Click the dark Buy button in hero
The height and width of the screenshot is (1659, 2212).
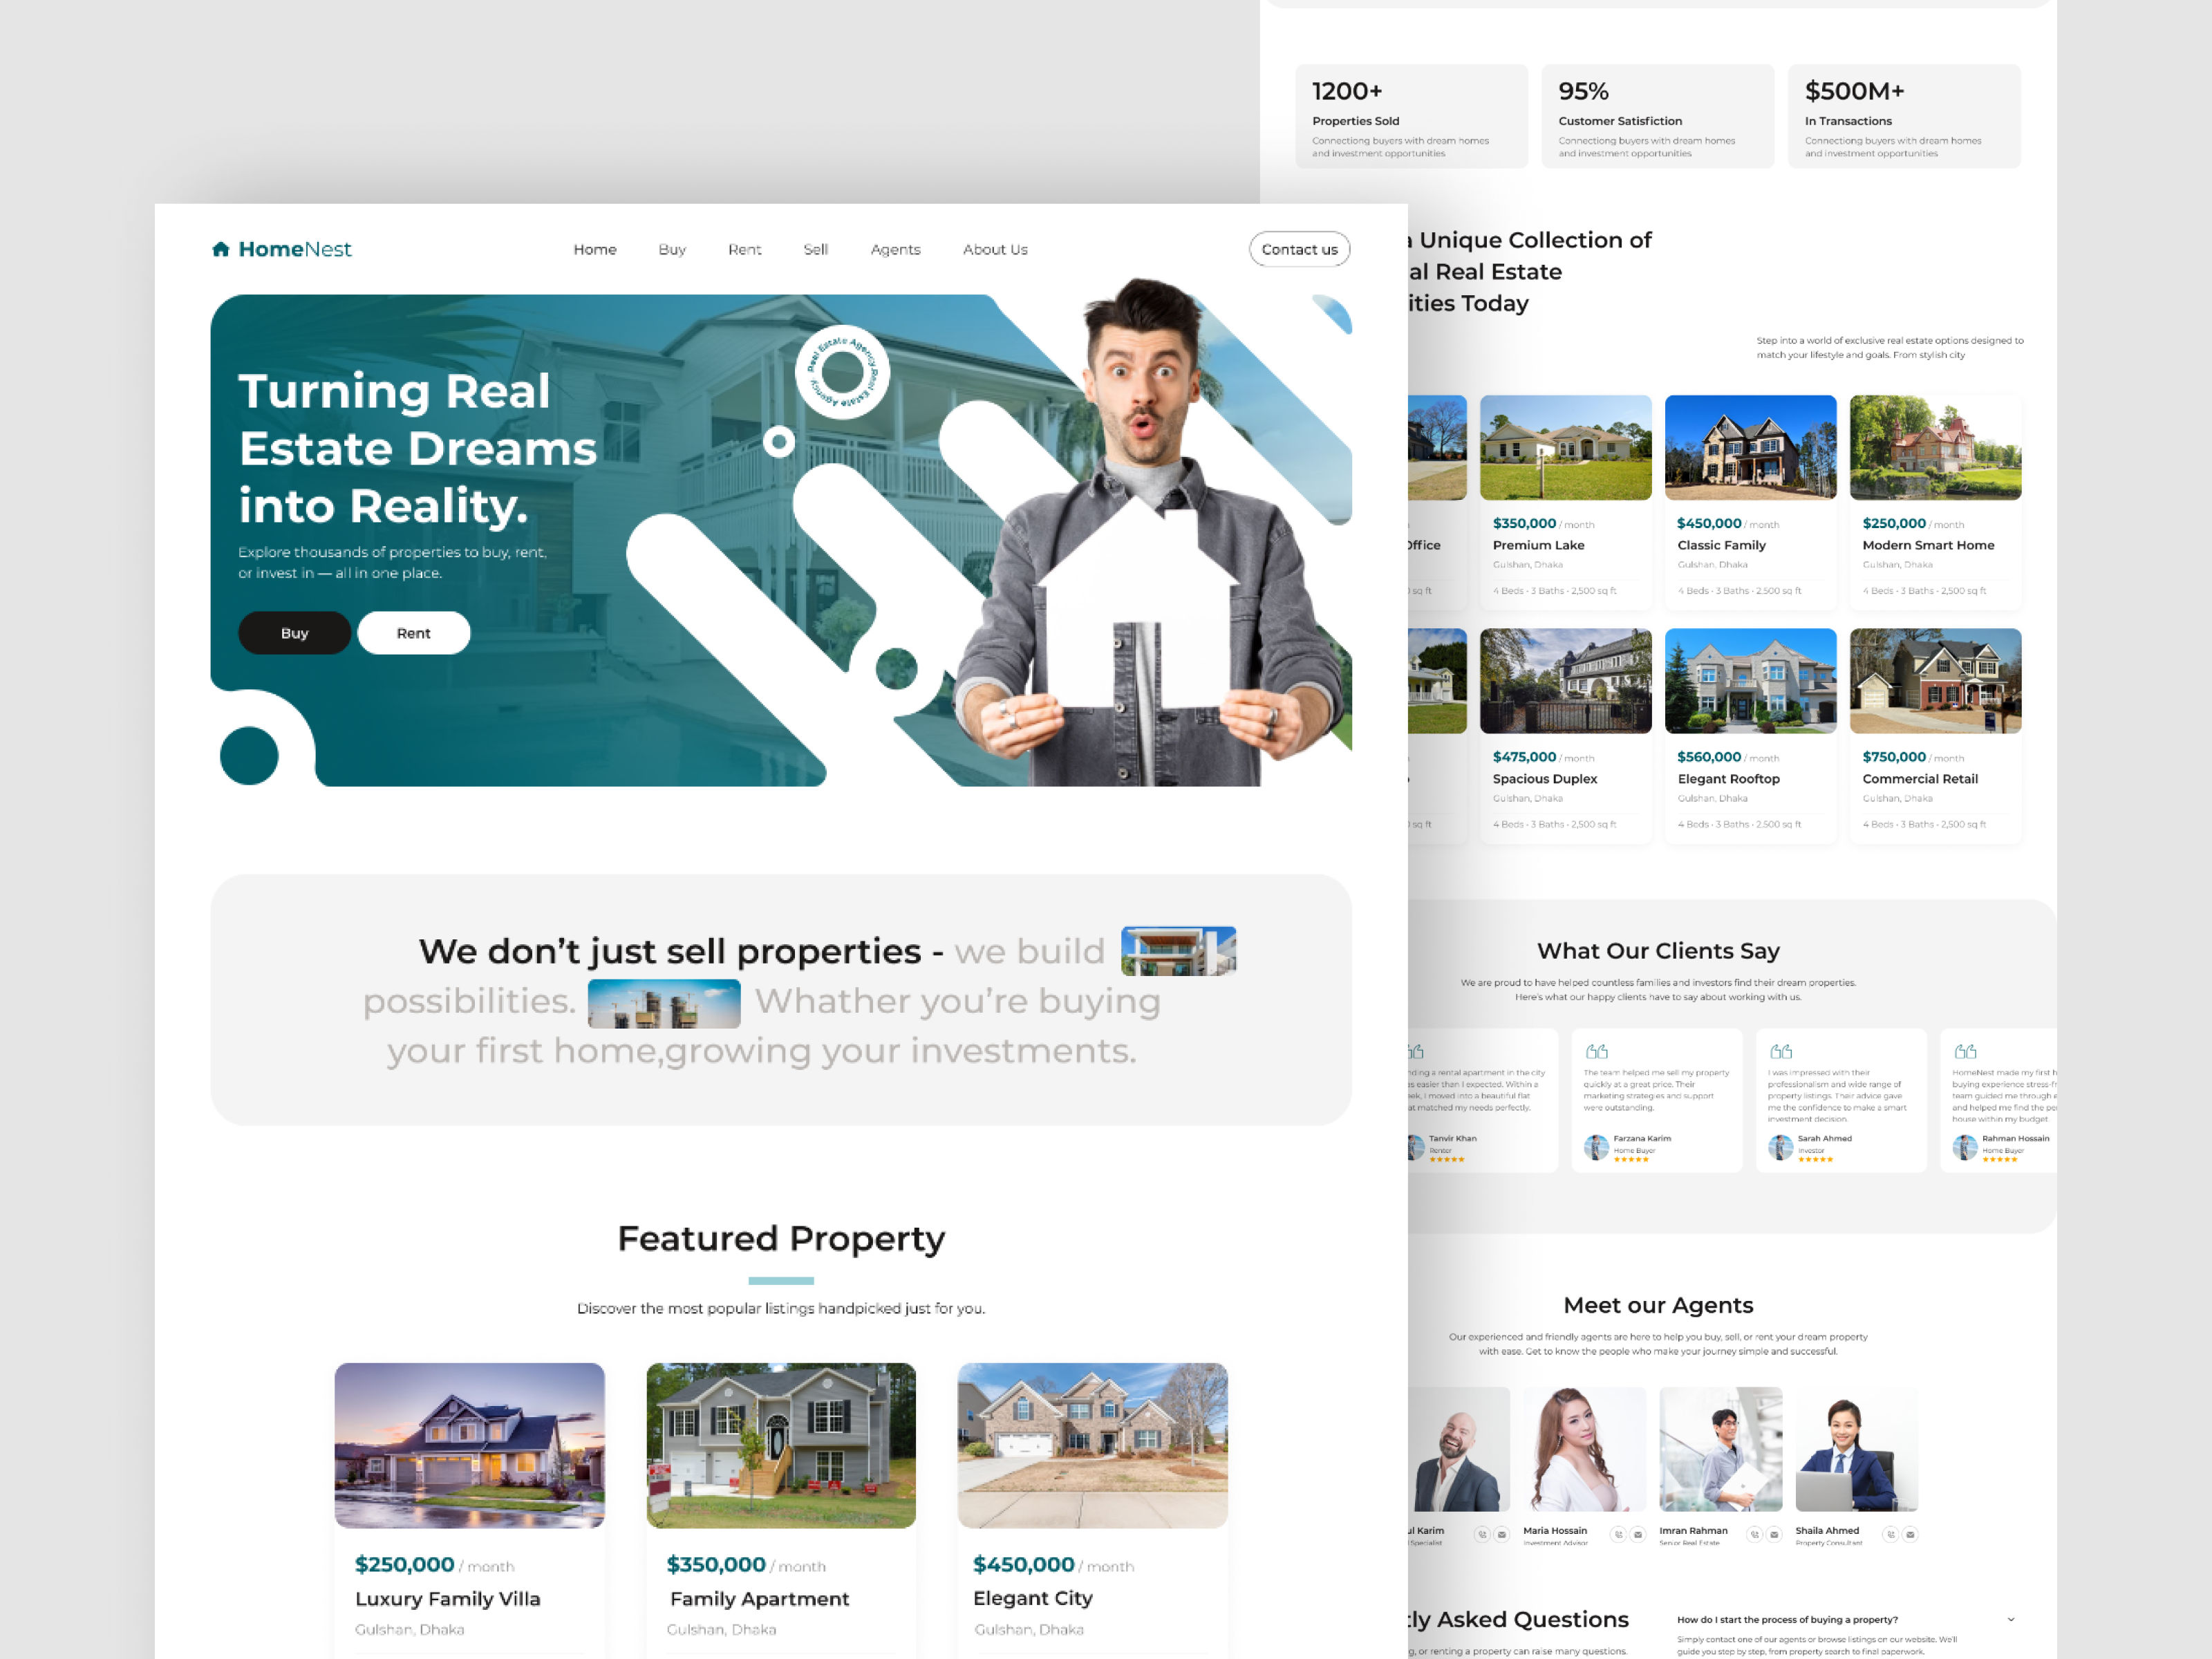coord(294,633)
